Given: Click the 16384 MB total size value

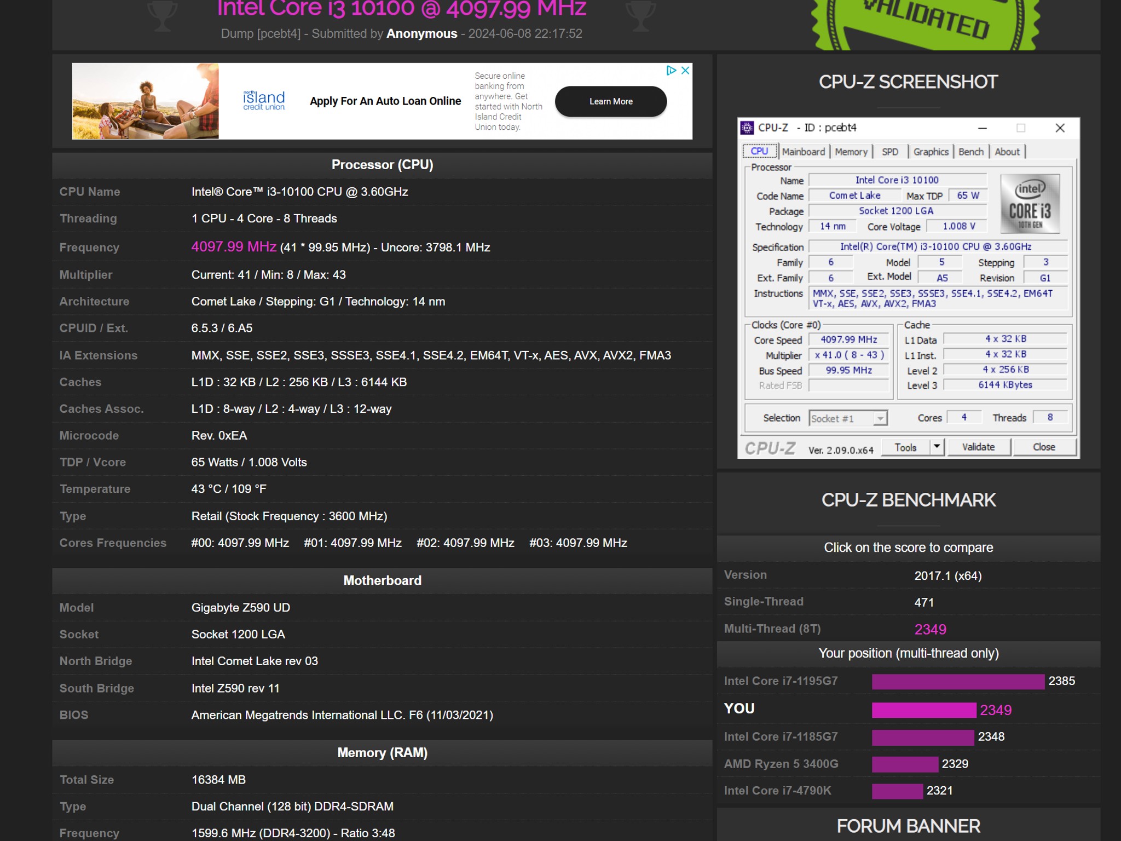Looking at the screenshot, I should click(218, 780).
